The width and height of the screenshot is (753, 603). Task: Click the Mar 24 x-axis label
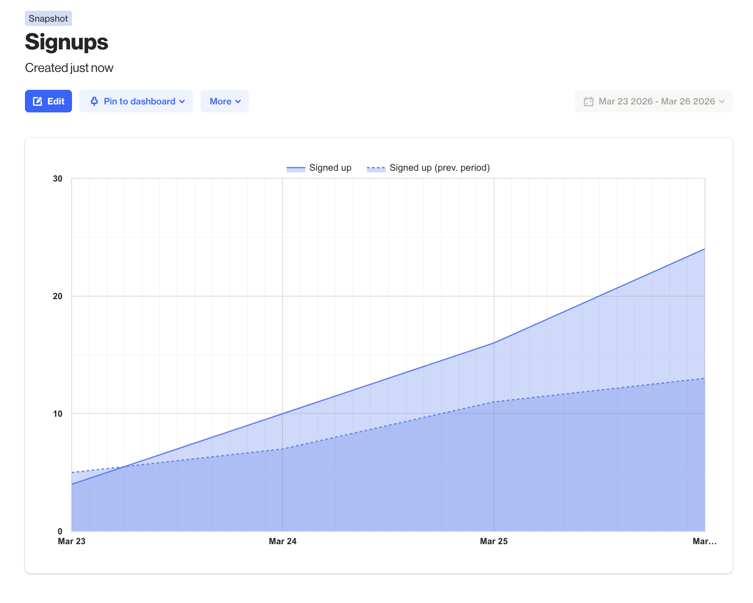coord(282,541)
